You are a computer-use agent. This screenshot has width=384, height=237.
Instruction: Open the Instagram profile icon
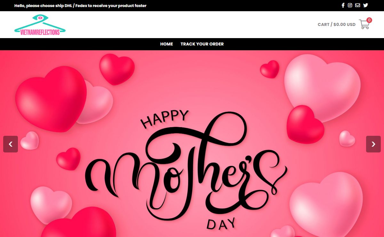point(350,5)
